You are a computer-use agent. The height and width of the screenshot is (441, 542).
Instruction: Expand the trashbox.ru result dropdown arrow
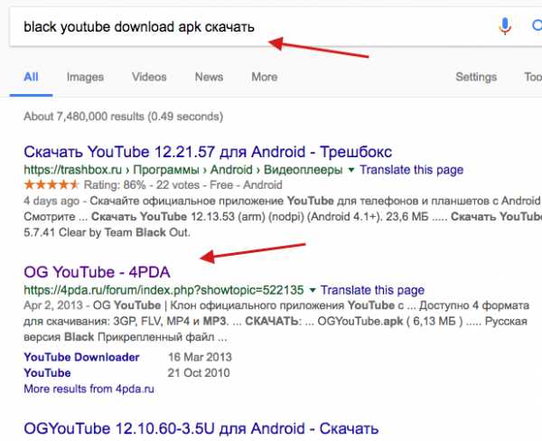pos(351,170)
